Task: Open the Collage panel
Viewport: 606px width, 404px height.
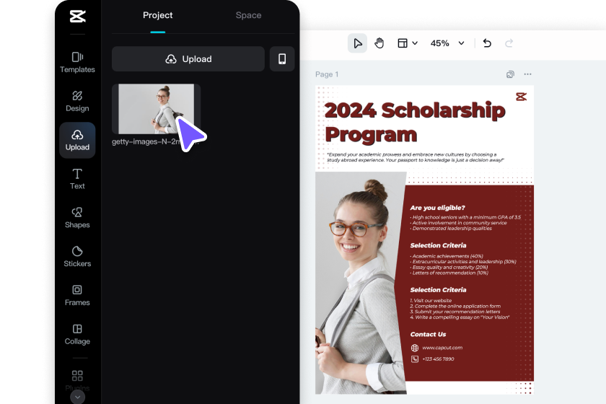Action: pos(77,334)
